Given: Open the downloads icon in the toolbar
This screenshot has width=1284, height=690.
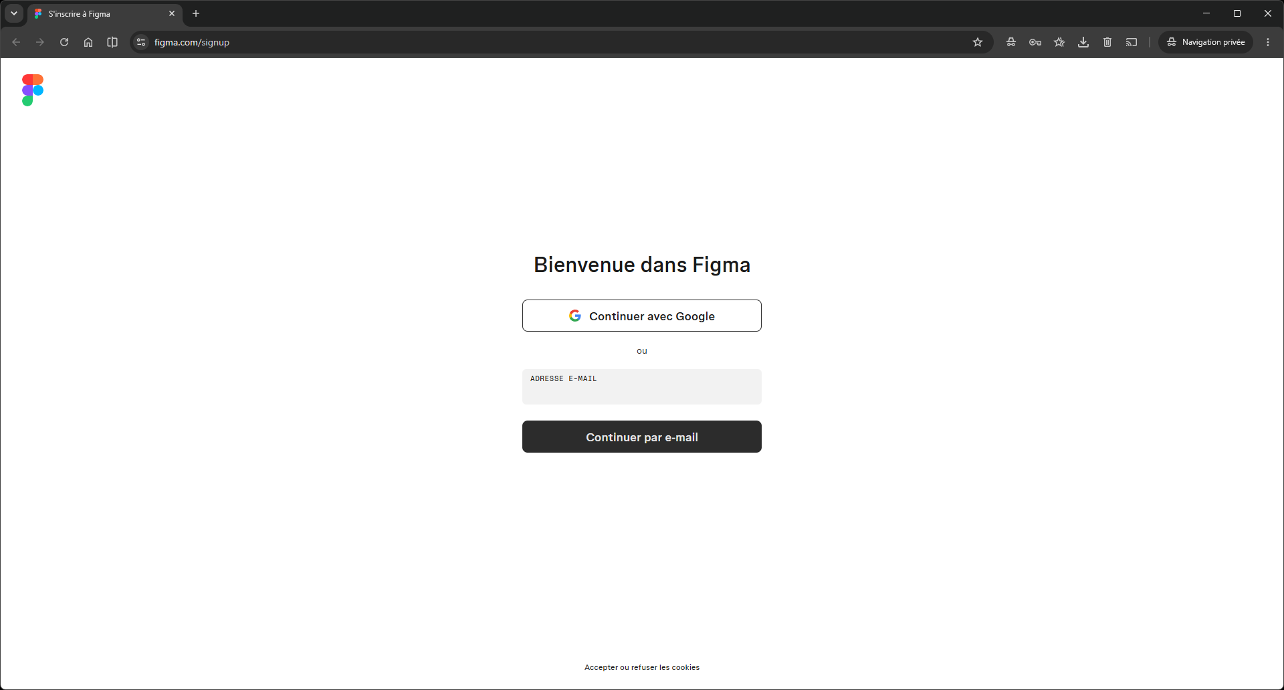Looking at the screenshot, I should [x=1083, y=42].
